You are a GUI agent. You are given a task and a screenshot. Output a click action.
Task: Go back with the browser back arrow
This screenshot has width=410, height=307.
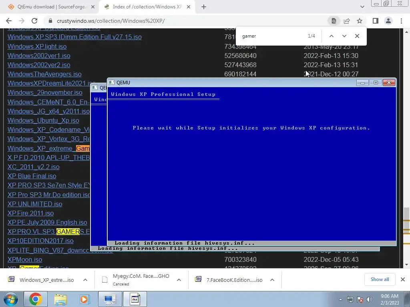9,21
